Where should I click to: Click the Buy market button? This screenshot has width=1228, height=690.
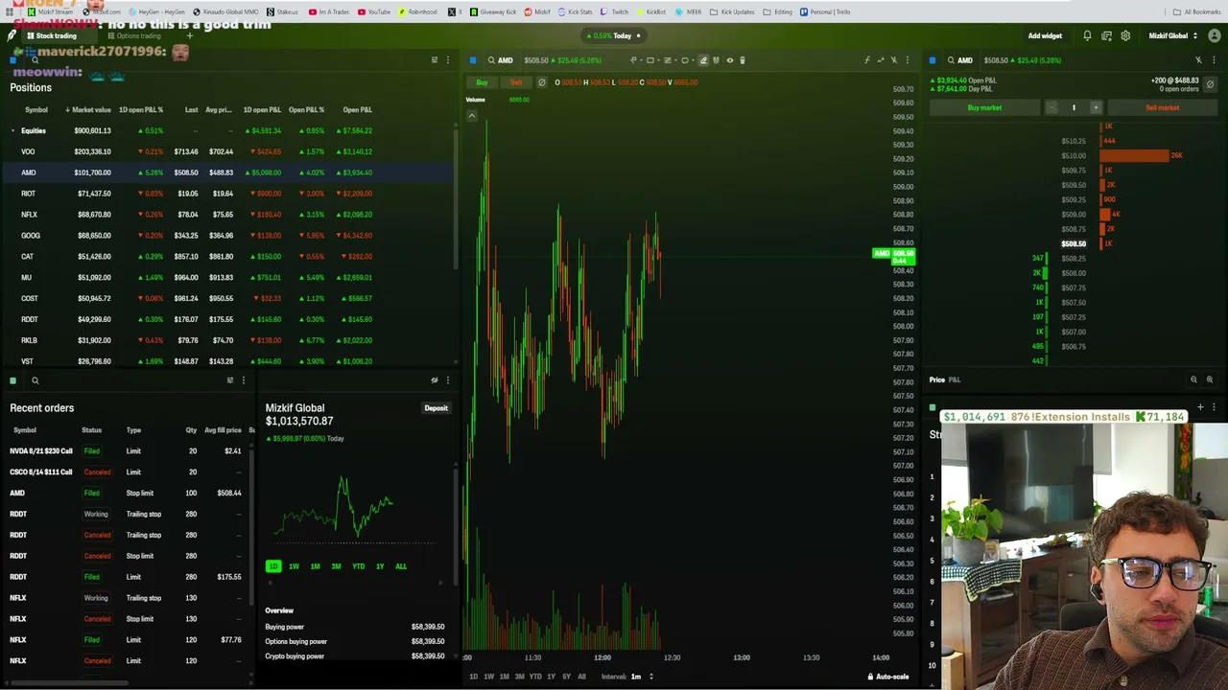(x=984, y=107)
